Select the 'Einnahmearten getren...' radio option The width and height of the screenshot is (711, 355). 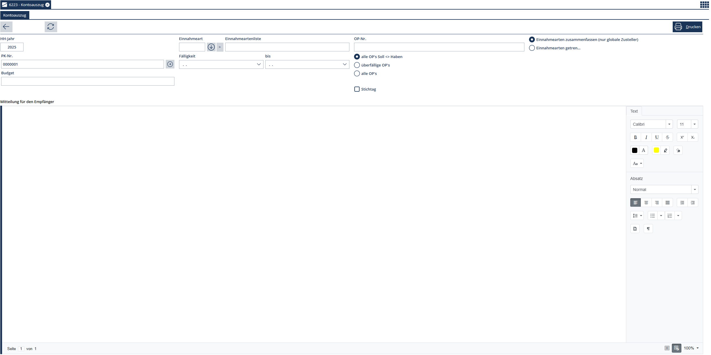point(532,48)
